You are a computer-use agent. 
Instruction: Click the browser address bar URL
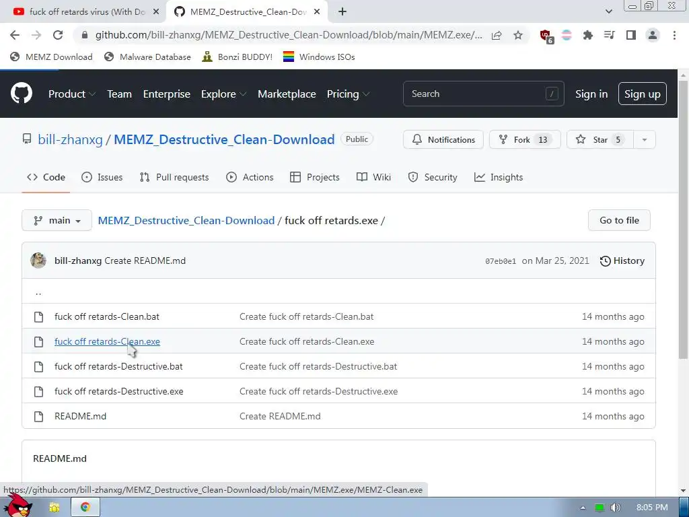[289, 35]
